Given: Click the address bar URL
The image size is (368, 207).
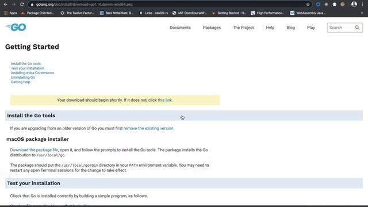Looking at the screenshot, I should tap(85, 5).
